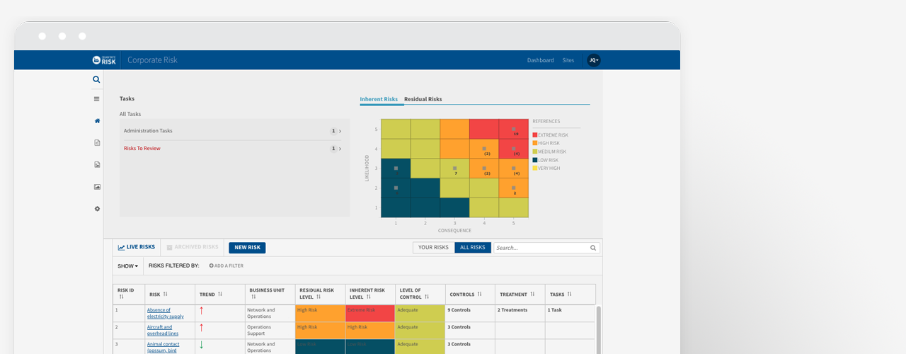The width and height of the screenshot is (906, 354).
Task: Click Add a Filter link
Action: (226, 265)
